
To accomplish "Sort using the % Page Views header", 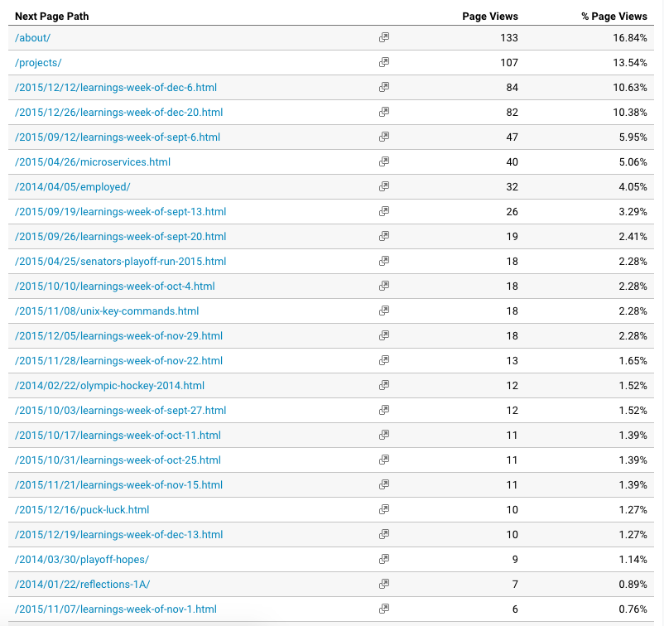I will (x=612, y=16).
